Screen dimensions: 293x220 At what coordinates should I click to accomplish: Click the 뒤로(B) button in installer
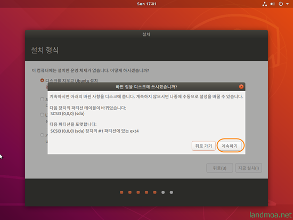(x=219, y=168)
